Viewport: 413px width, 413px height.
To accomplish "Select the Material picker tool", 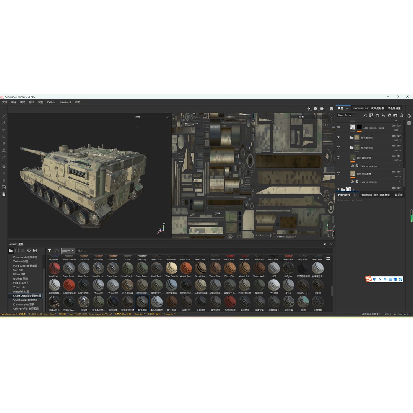I will (4, 157).
